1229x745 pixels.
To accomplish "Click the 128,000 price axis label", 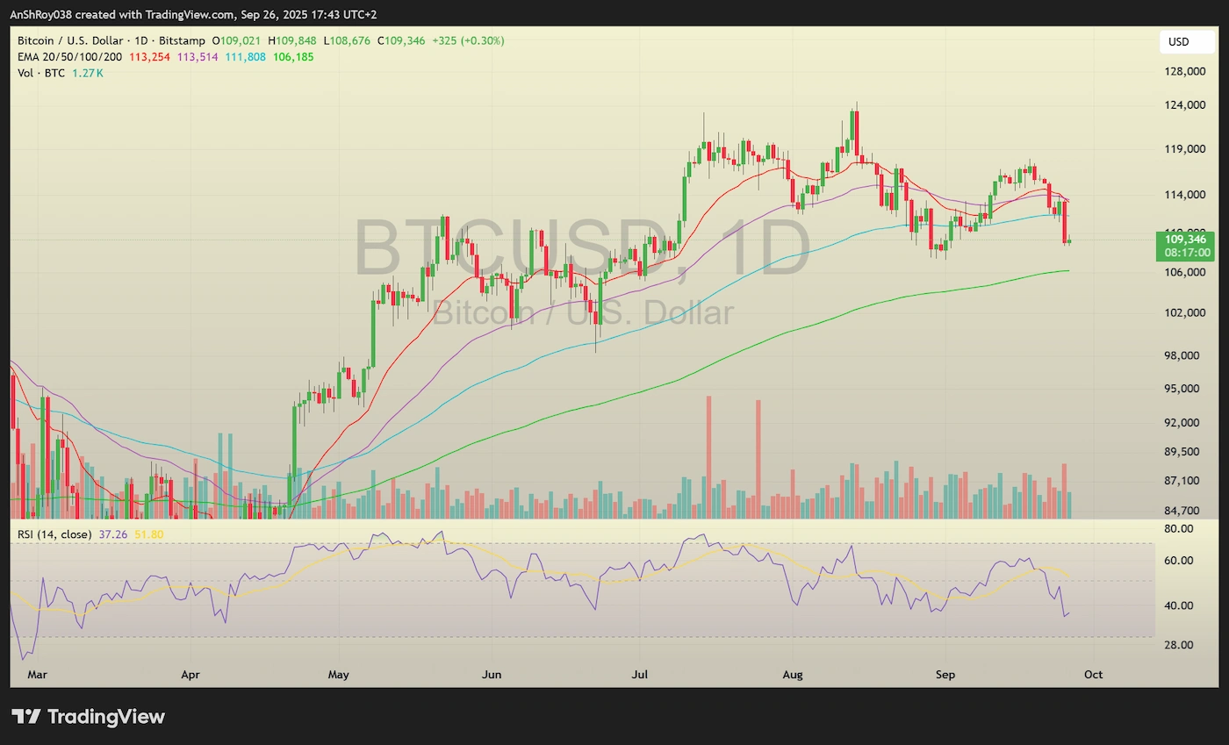I will click(1183, 72).
